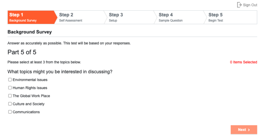Screen dimensions: 266x140
Task: Click the 'Answer as accurately' notice text
Action: click(69, 43)
